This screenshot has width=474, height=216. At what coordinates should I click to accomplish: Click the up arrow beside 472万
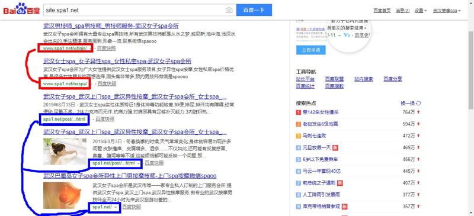pos(419,136)
